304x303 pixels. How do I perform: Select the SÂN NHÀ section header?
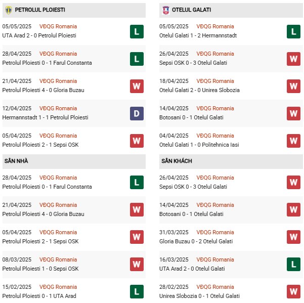tap(74, 161)
